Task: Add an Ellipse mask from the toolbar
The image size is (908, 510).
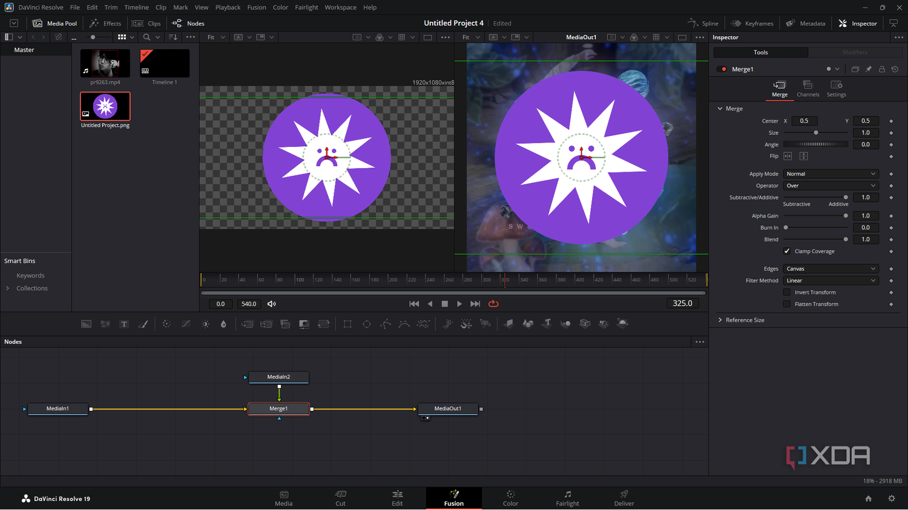Action: [367, 324]
